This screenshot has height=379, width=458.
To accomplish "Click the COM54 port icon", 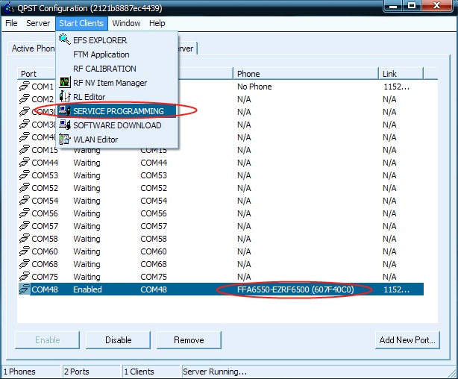I will [25, 201].
